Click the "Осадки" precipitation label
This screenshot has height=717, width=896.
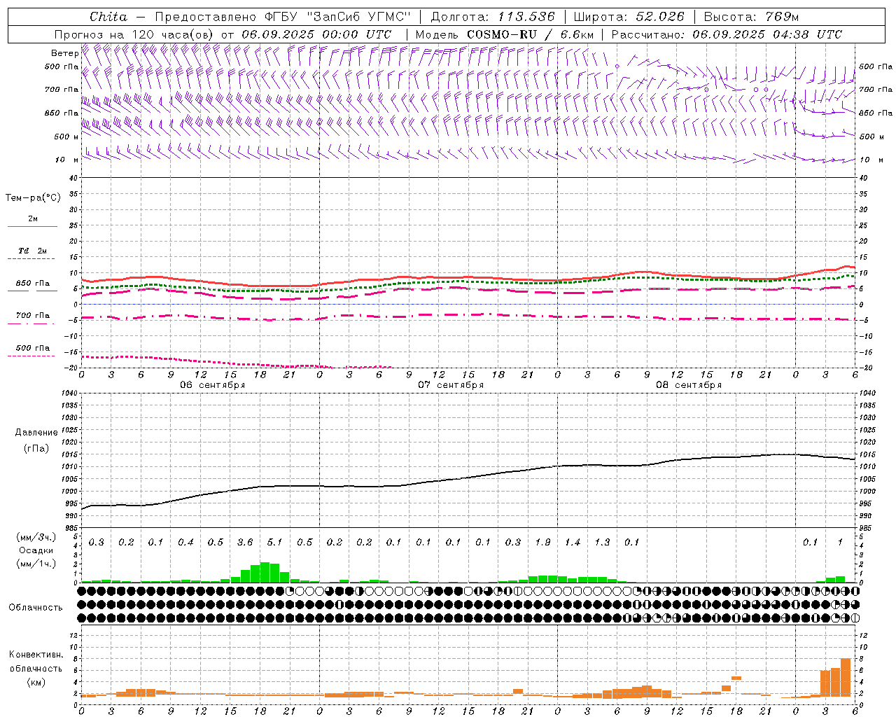[36, 550]
